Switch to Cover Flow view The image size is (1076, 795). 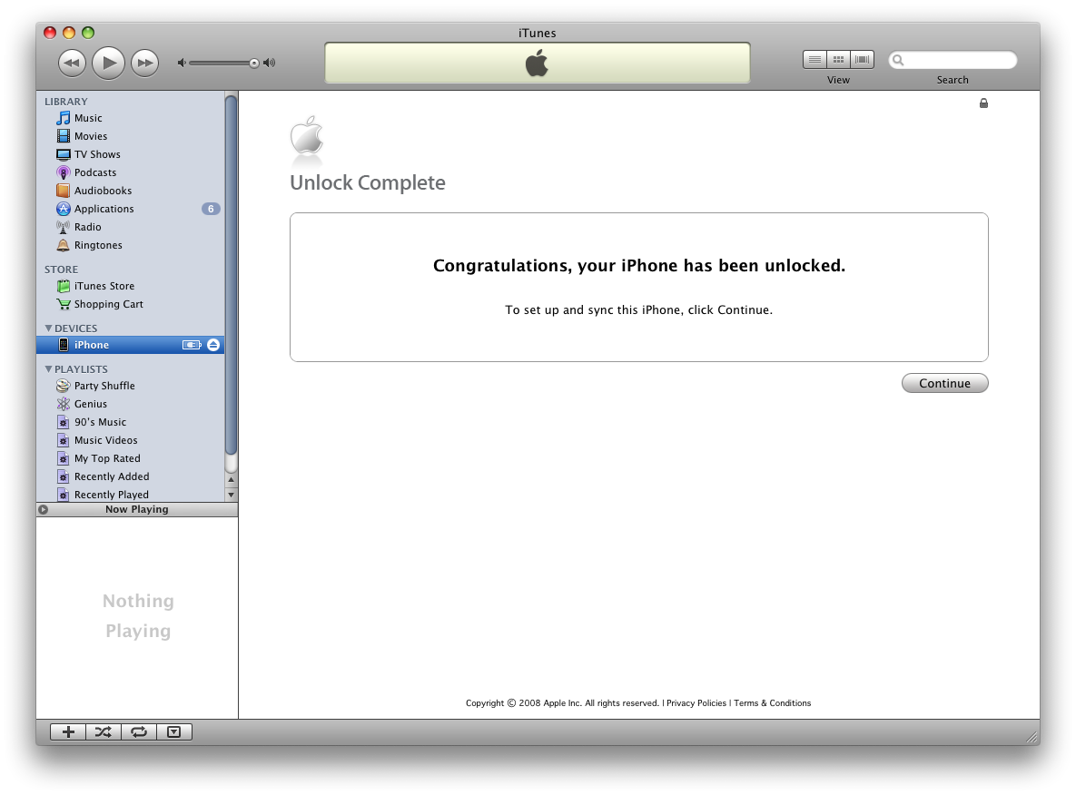(x=863, y=60)
